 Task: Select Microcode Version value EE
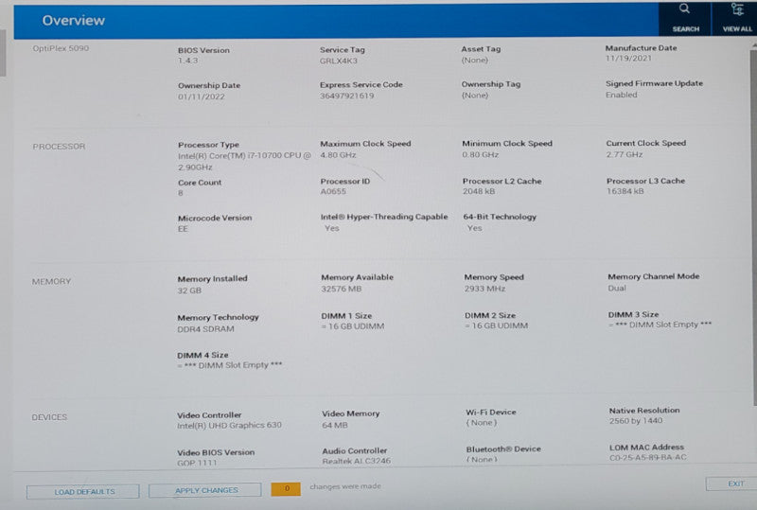tap(183, 229)
